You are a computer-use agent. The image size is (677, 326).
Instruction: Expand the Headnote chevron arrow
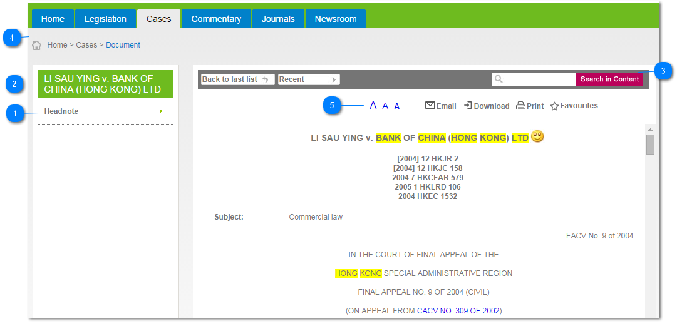tap(160, 111)
